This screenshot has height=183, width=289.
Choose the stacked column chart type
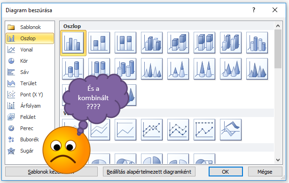pos(99,43)
